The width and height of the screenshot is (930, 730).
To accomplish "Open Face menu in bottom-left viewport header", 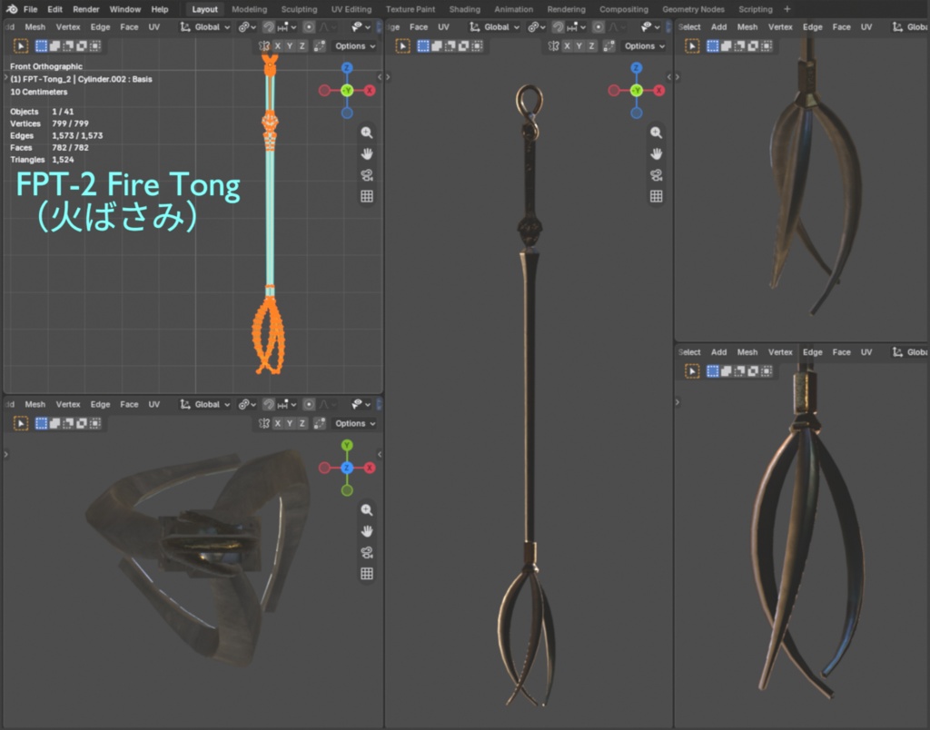I will coord(129,404).
